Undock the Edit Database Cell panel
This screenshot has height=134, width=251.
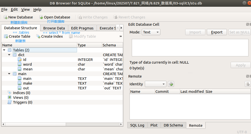pyautogui.click(x=247, y=24)
